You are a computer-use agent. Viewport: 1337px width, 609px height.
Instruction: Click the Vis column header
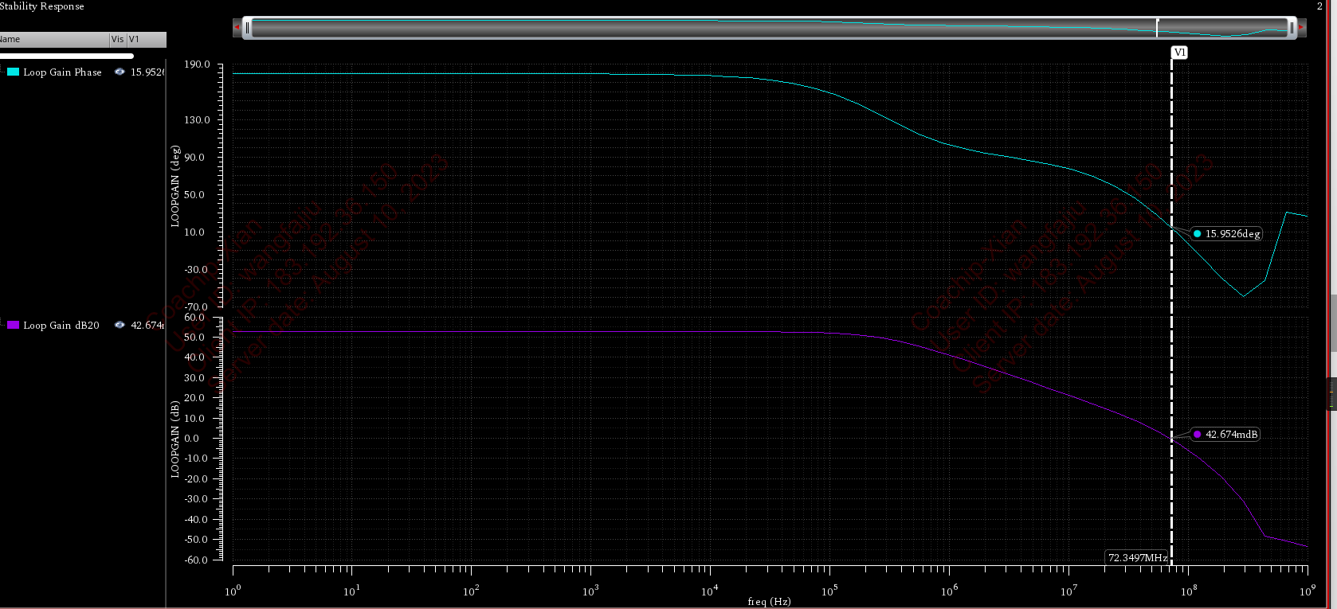tap(118, 39)
